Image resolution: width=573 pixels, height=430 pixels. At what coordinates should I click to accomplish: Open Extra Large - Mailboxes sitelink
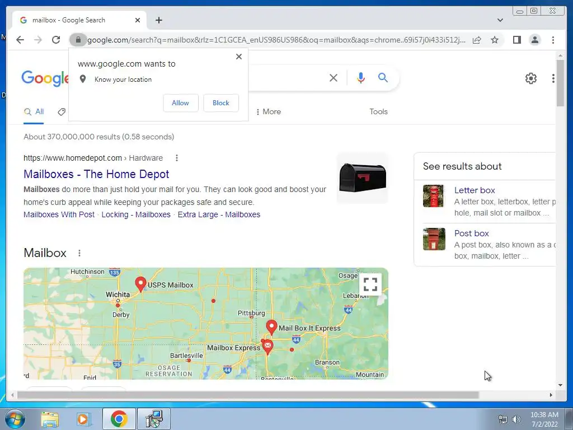click(x=219, y=214)
